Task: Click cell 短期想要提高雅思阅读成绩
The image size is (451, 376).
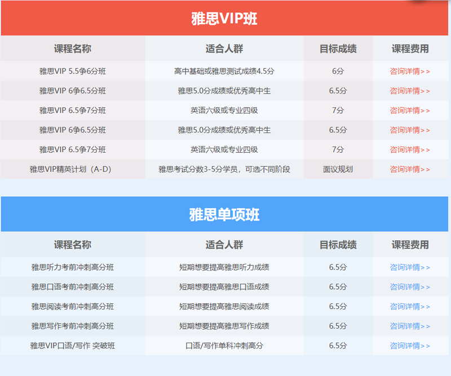Action: (x=224, y=307)
